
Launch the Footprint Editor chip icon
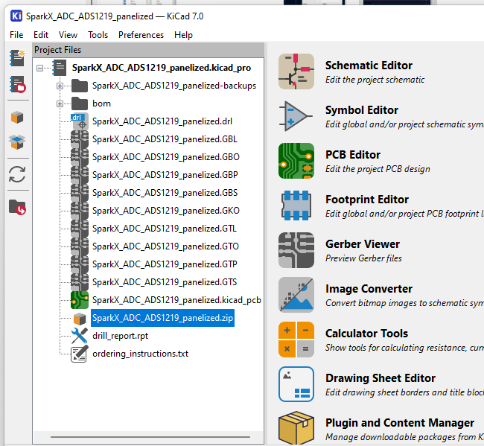point(296,206)
